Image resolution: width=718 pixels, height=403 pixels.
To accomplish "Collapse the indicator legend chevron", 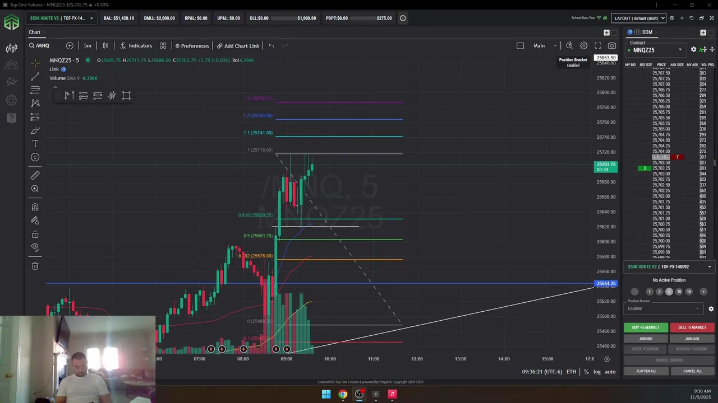I will (x=54, y=87).
